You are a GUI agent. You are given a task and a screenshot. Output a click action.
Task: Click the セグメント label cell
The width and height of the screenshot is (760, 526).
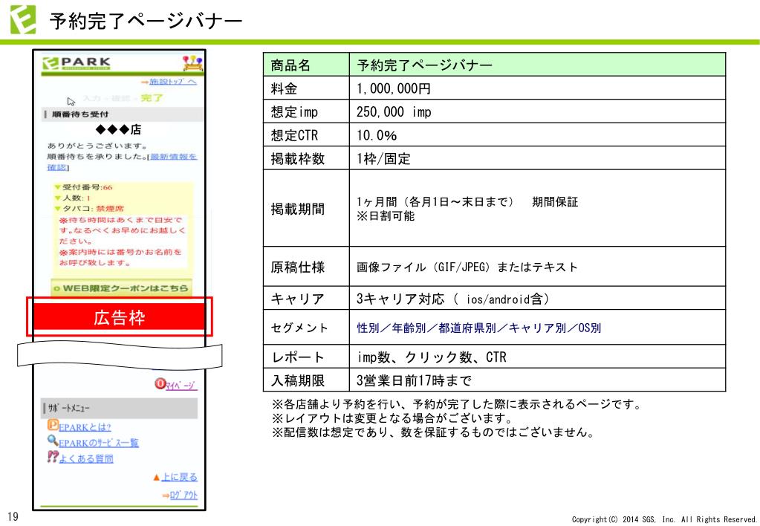click(306, 328)
